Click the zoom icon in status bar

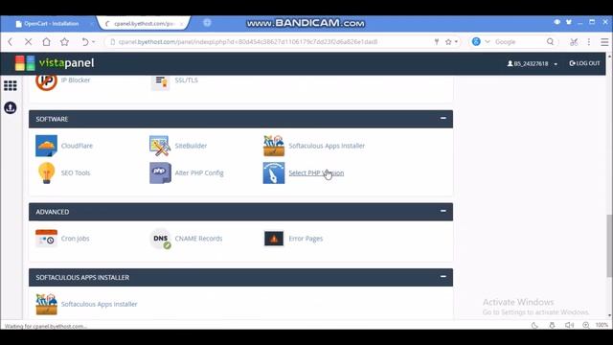click(585, 325)
